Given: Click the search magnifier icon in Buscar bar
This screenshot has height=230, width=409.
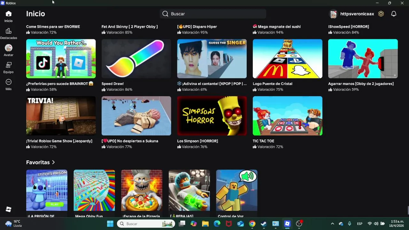Looking at the screenshot, I should 165,14.
